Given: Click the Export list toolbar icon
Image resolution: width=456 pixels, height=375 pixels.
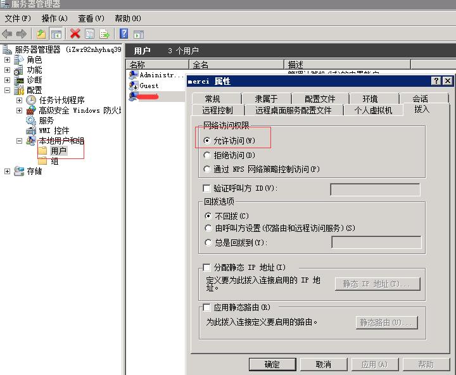Looking at the screenshot, I should [104, 34].
